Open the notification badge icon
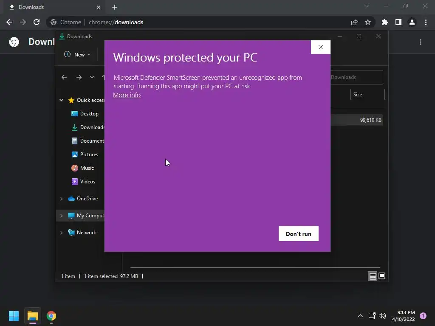 (x=423, y=316)
